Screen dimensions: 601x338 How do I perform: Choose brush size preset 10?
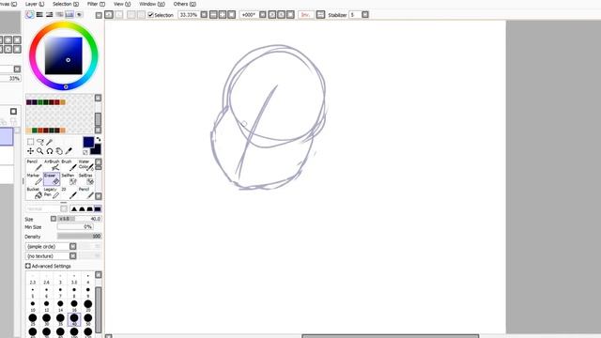[x=33, y=305]
